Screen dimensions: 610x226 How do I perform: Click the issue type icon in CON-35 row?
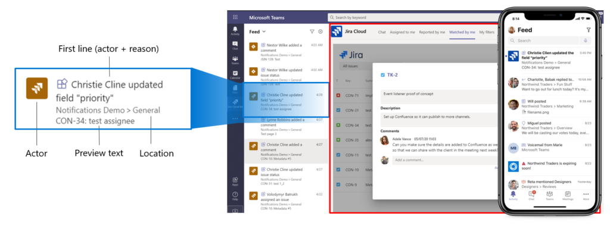point(338,140)
